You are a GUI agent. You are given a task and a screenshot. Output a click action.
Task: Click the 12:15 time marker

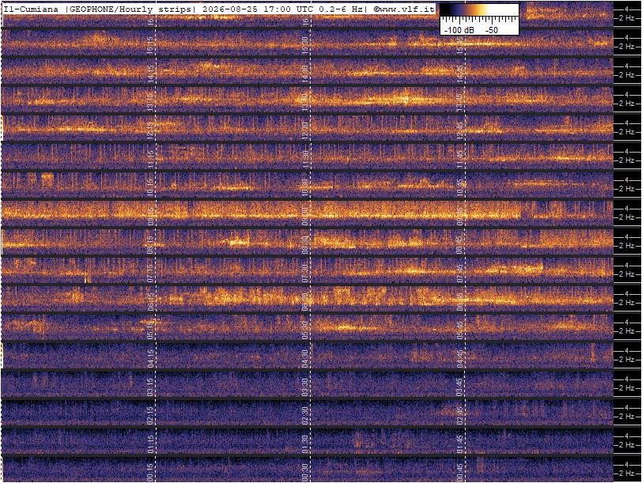150,130
